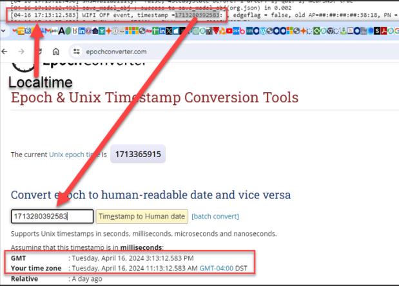Click the current epoch value 1713365915

pos(138,154)
